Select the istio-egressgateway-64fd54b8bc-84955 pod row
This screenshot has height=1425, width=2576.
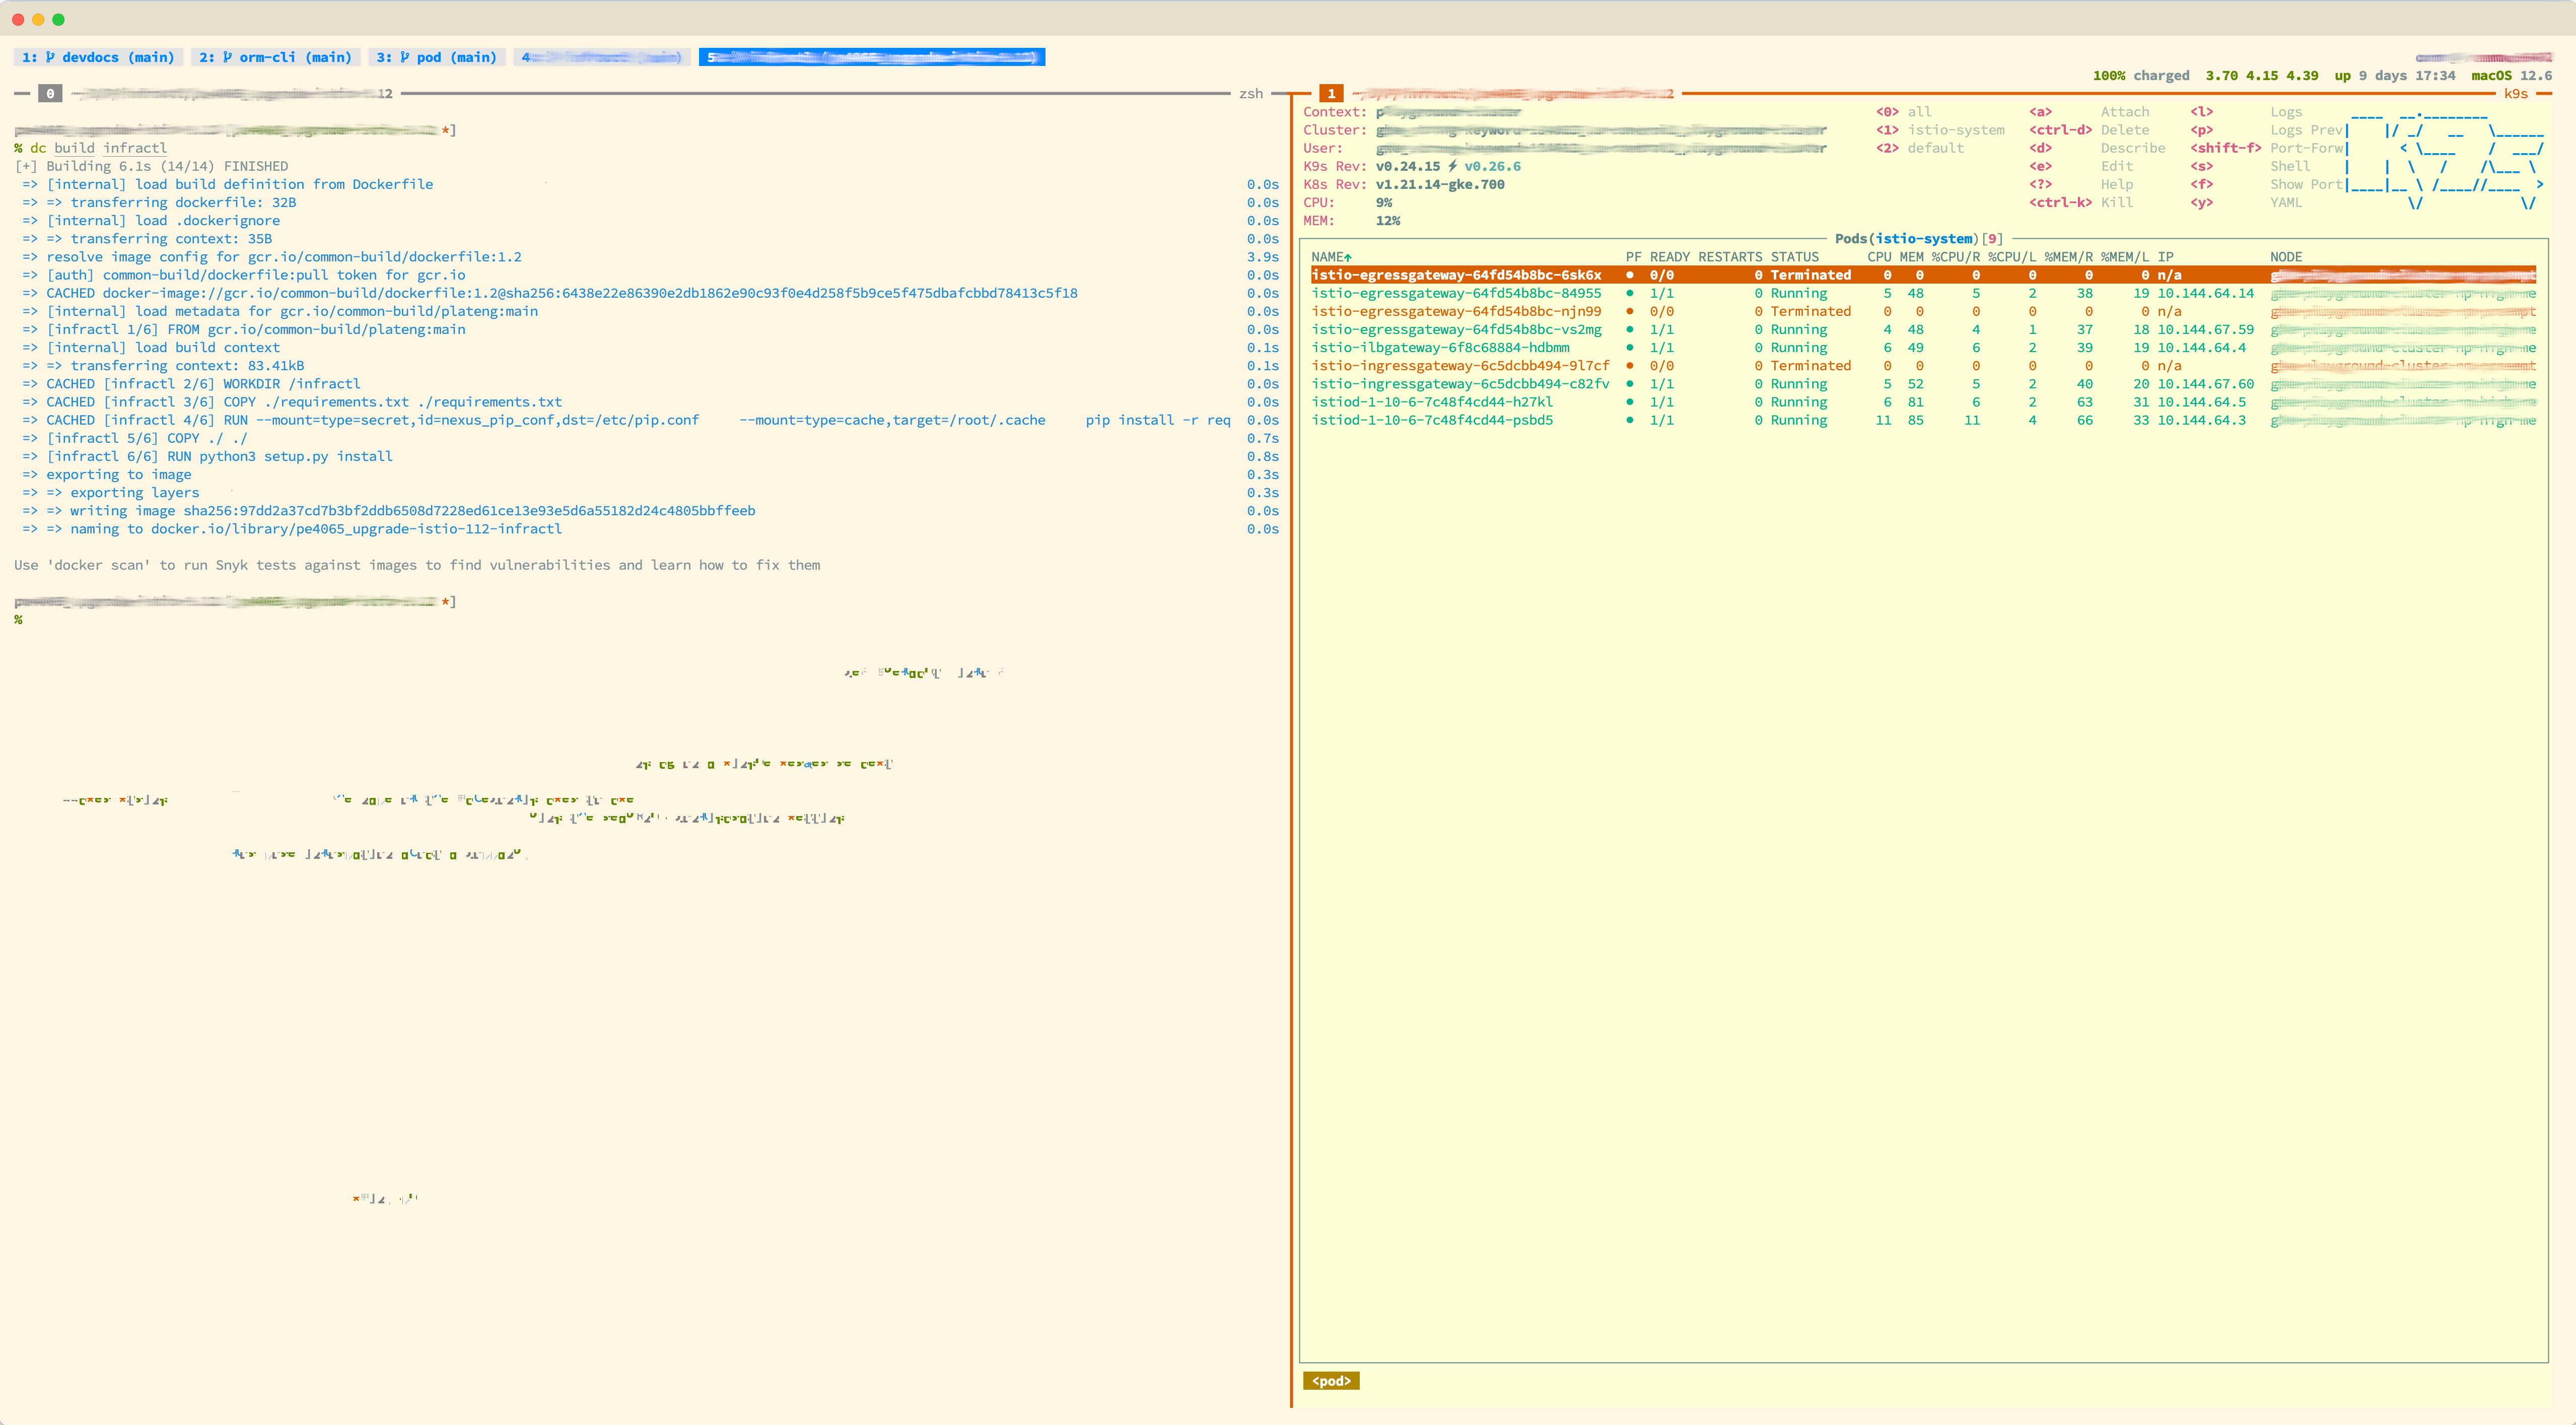(x=1456, y=293)
